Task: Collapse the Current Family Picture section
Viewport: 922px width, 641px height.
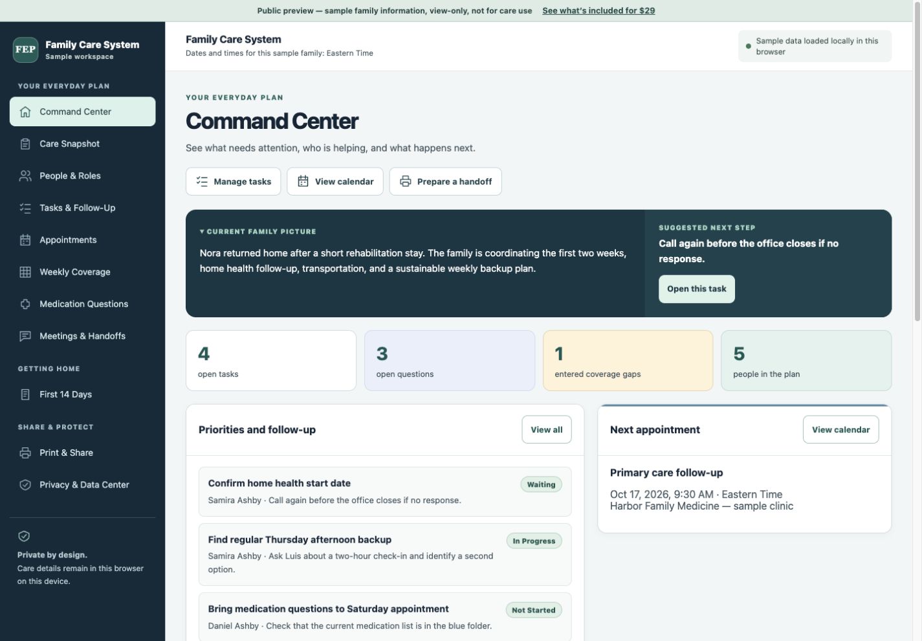Action: coord(258,231)
